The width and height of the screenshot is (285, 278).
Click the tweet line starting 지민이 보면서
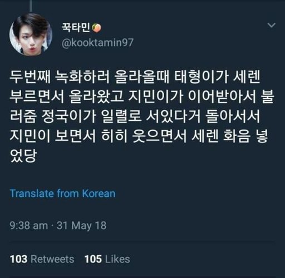click(x=139, y=136)
